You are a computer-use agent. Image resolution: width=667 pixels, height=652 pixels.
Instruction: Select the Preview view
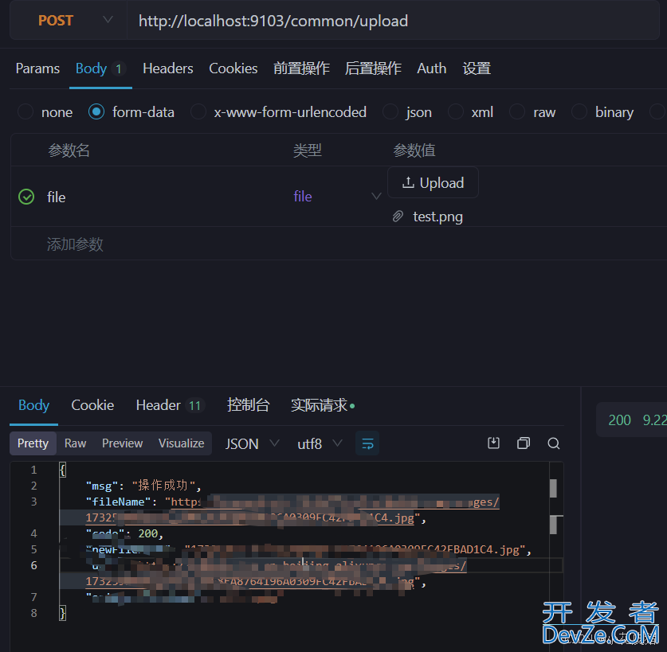click(x=122, y=443)
